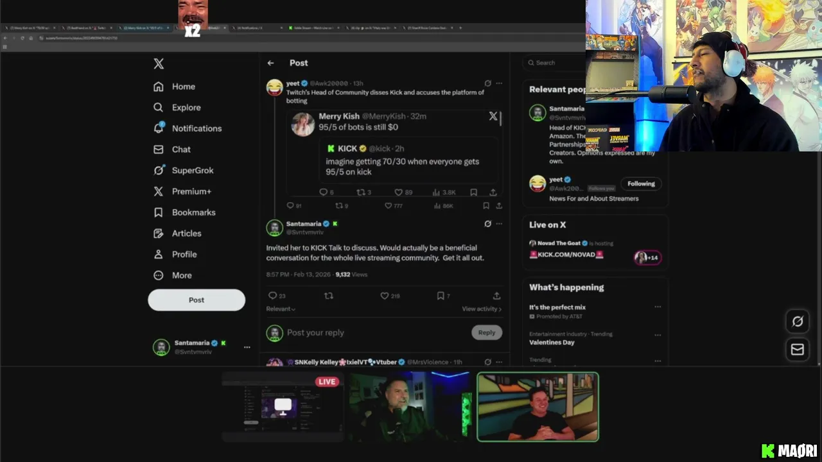The height and width of the screenshot is (462, 822).
Task: Open Profile in the sidebar
Action: 175,255
